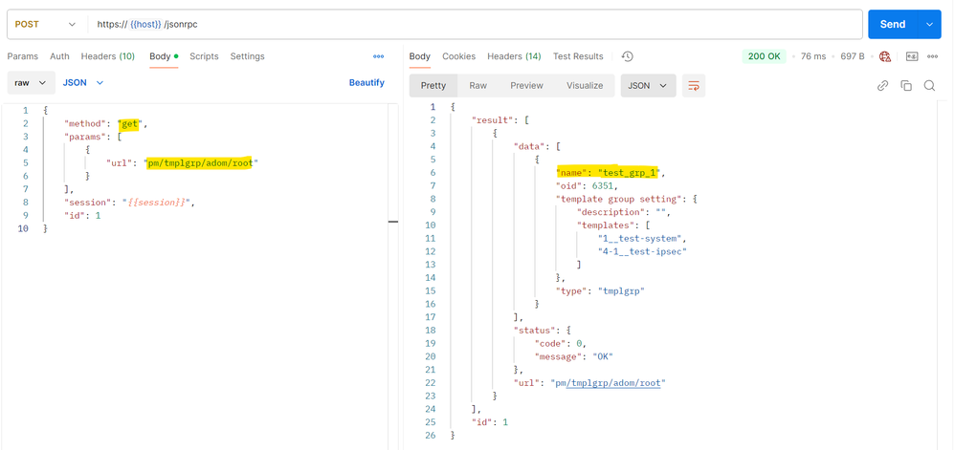Viewport: 955px width, 450px height.
Task: Switch response view to Raw
Action: pyautogui.click(x=477, y=86)
